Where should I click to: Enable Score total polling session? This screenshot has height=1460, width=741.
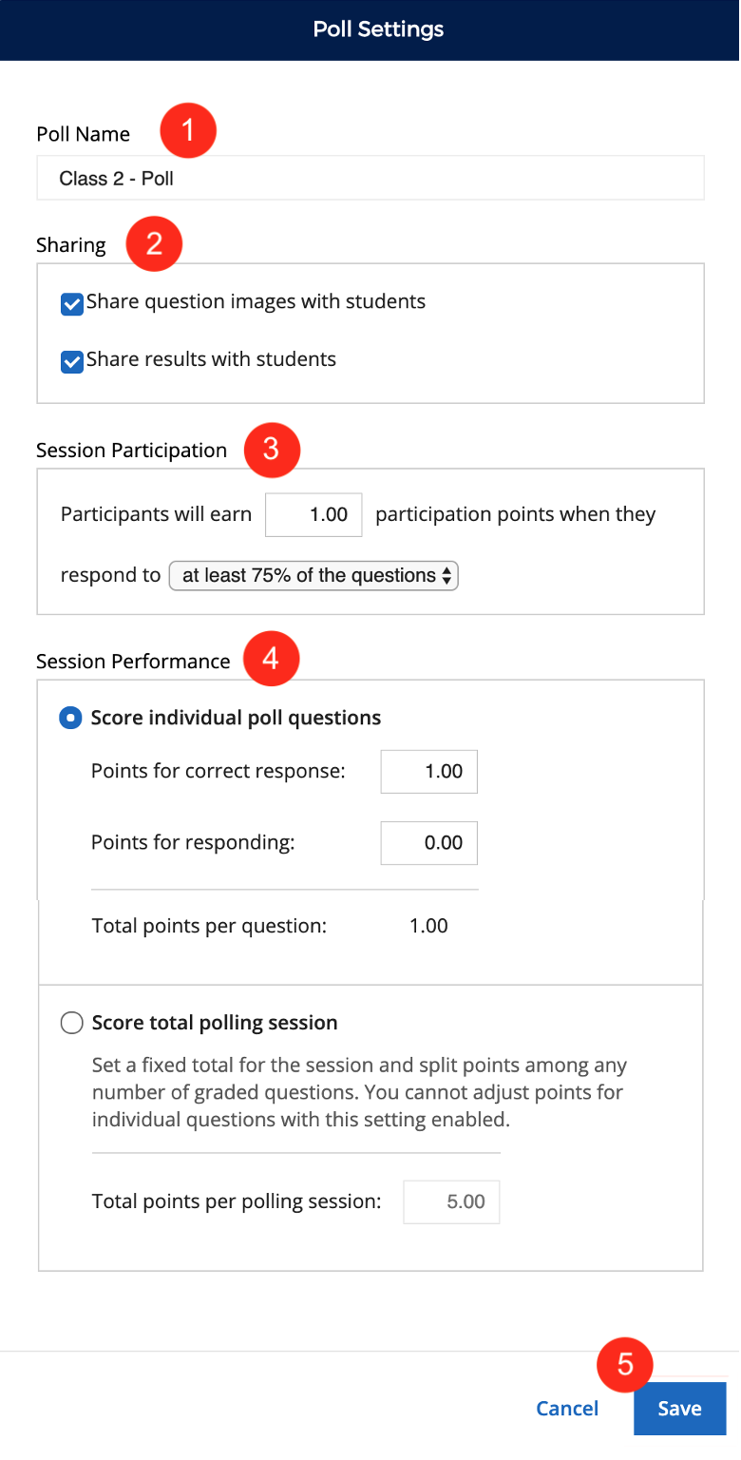(x=71, y=1022)
